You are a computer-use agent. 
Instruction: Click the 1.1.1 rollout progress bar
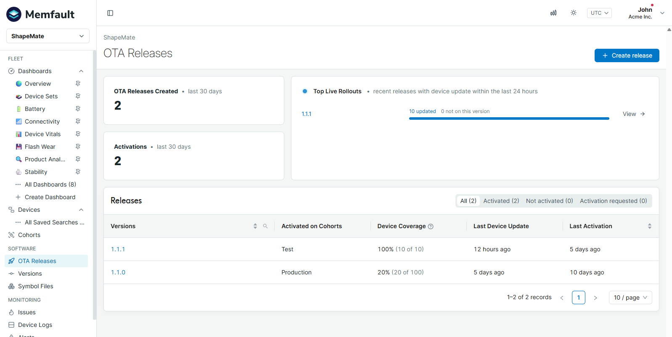point(509,118)
